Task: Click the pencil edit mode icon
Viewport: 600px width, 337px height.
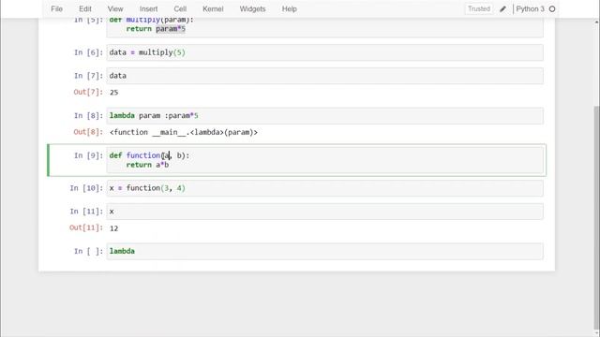Action: (502, 9)
